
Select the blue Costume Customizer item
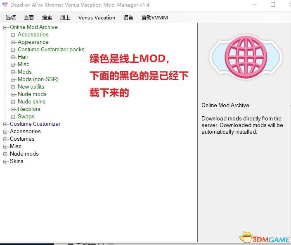pyautogui.click(x=35, y=124)
